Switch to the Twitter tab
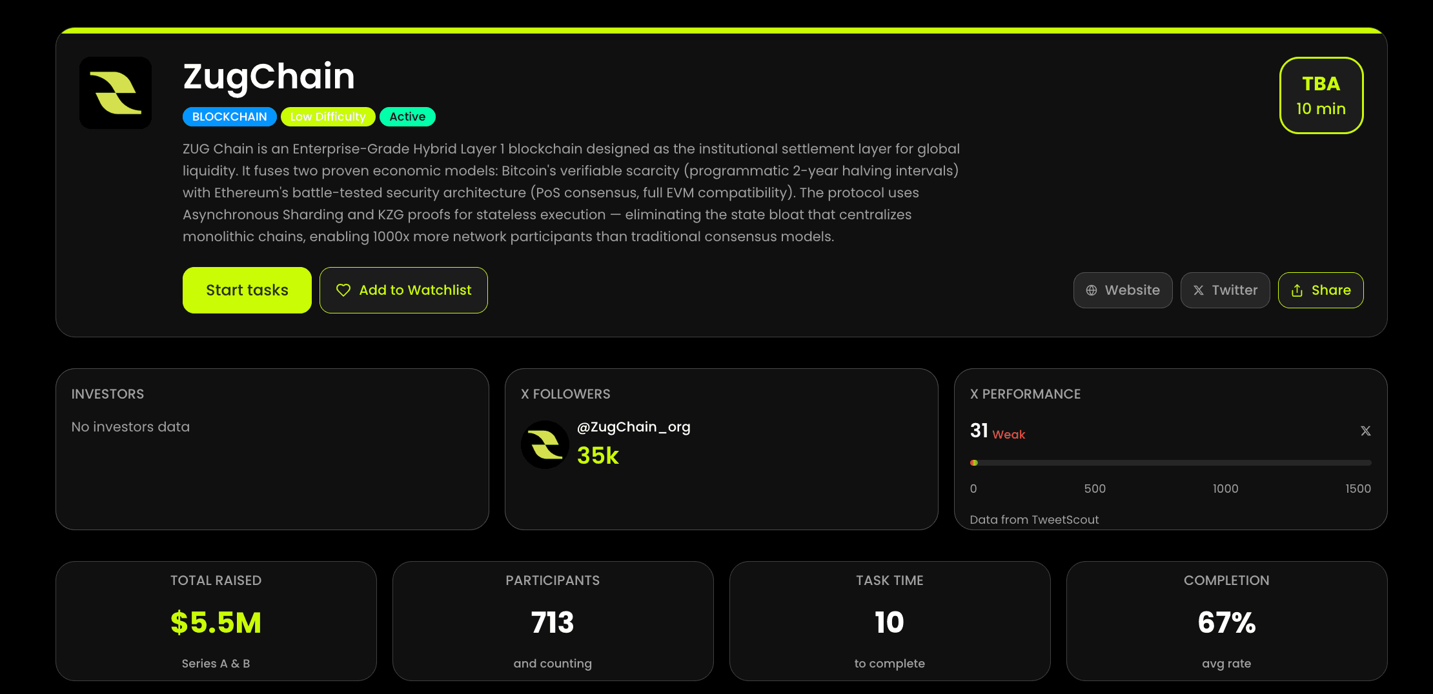This screenshot has width=1433, height=694. pyautogui.click(x=1225, y=290)
